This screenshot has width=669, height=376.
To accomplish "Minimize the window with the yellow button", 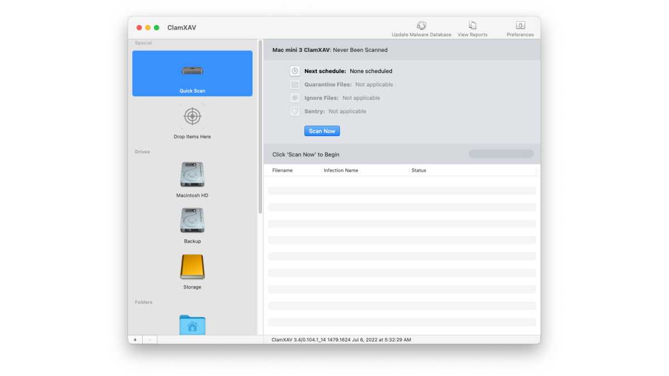I will click(x=148, y=28).
